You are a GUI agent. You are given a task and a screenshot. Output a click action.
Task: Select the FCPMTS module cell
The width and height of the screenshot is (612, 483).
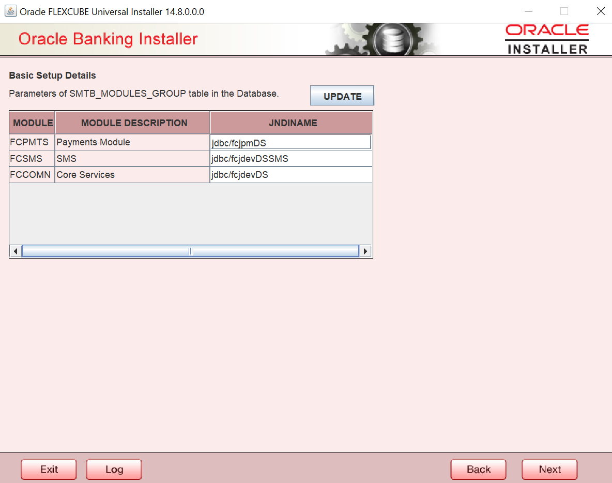(32, 142)
